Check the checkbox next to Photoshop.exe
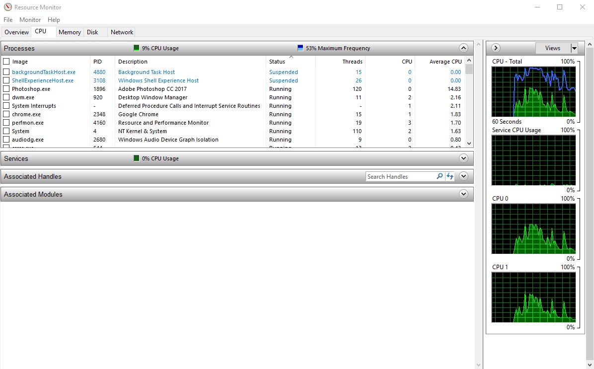This screenshot has height=369, width=594. (x=6, y=89)
